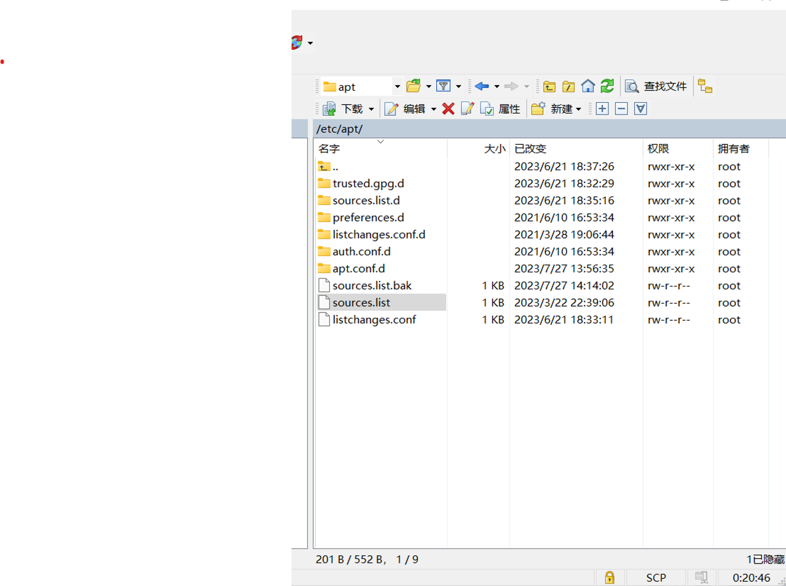The image size is (786, 586).
Task: Expand the apt directory dropdown
Action: [397, 87]
